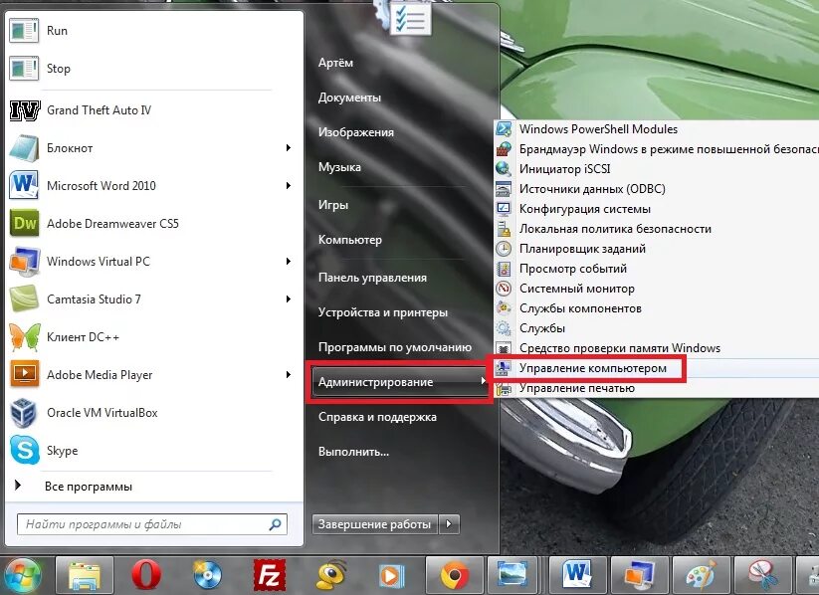Open Camtasia Studio 7 icon
819x595 pixels.
[24, 298]
